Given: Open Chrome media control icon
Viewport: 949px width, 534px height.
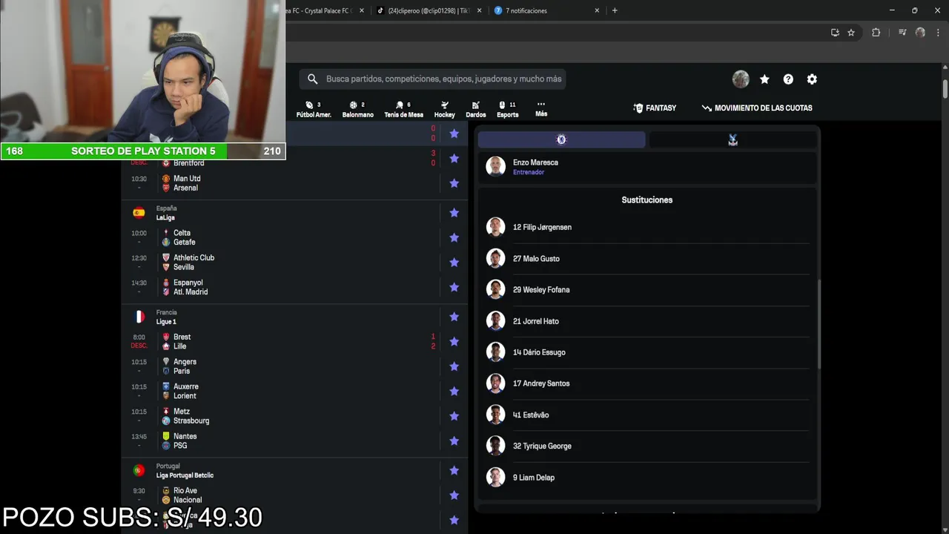Looking at the screenshot, I should (x=902, y=33).
